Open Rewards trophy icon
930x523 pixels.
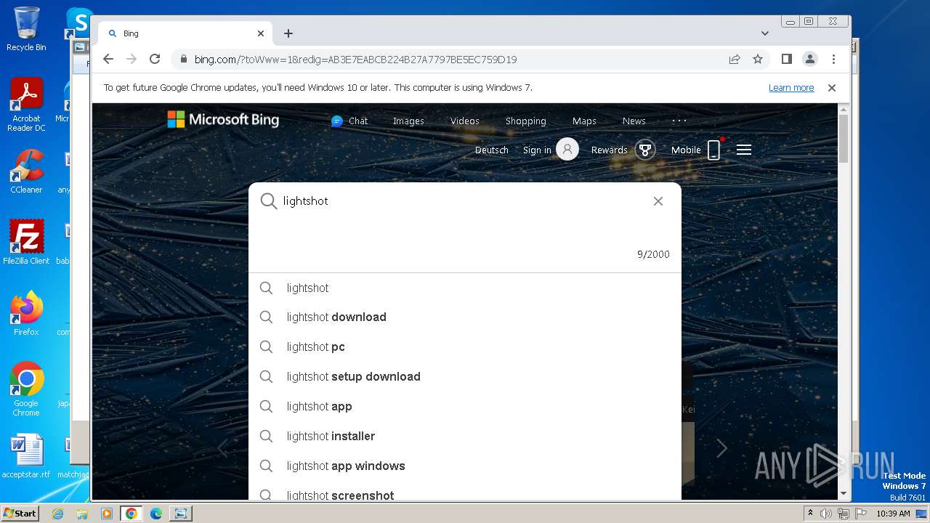click(644, 150)
